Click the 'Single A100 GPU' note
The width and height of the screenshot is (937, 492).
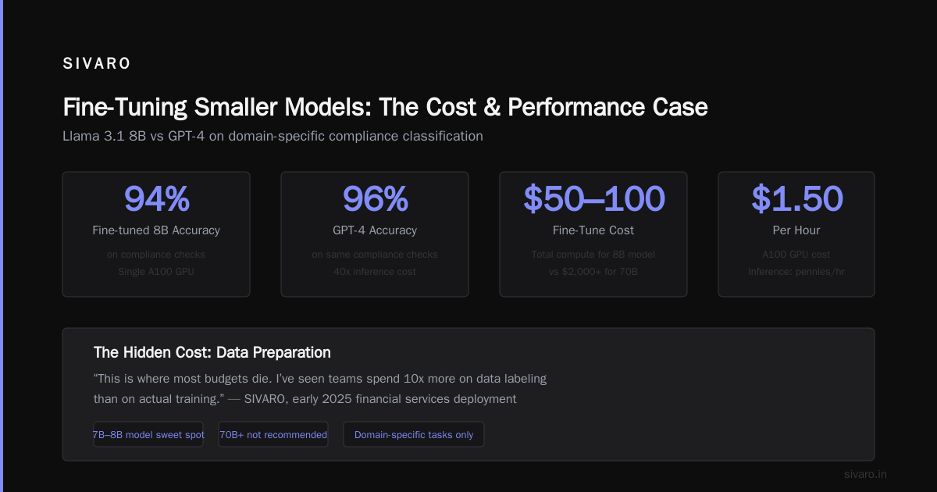point(156,272)
